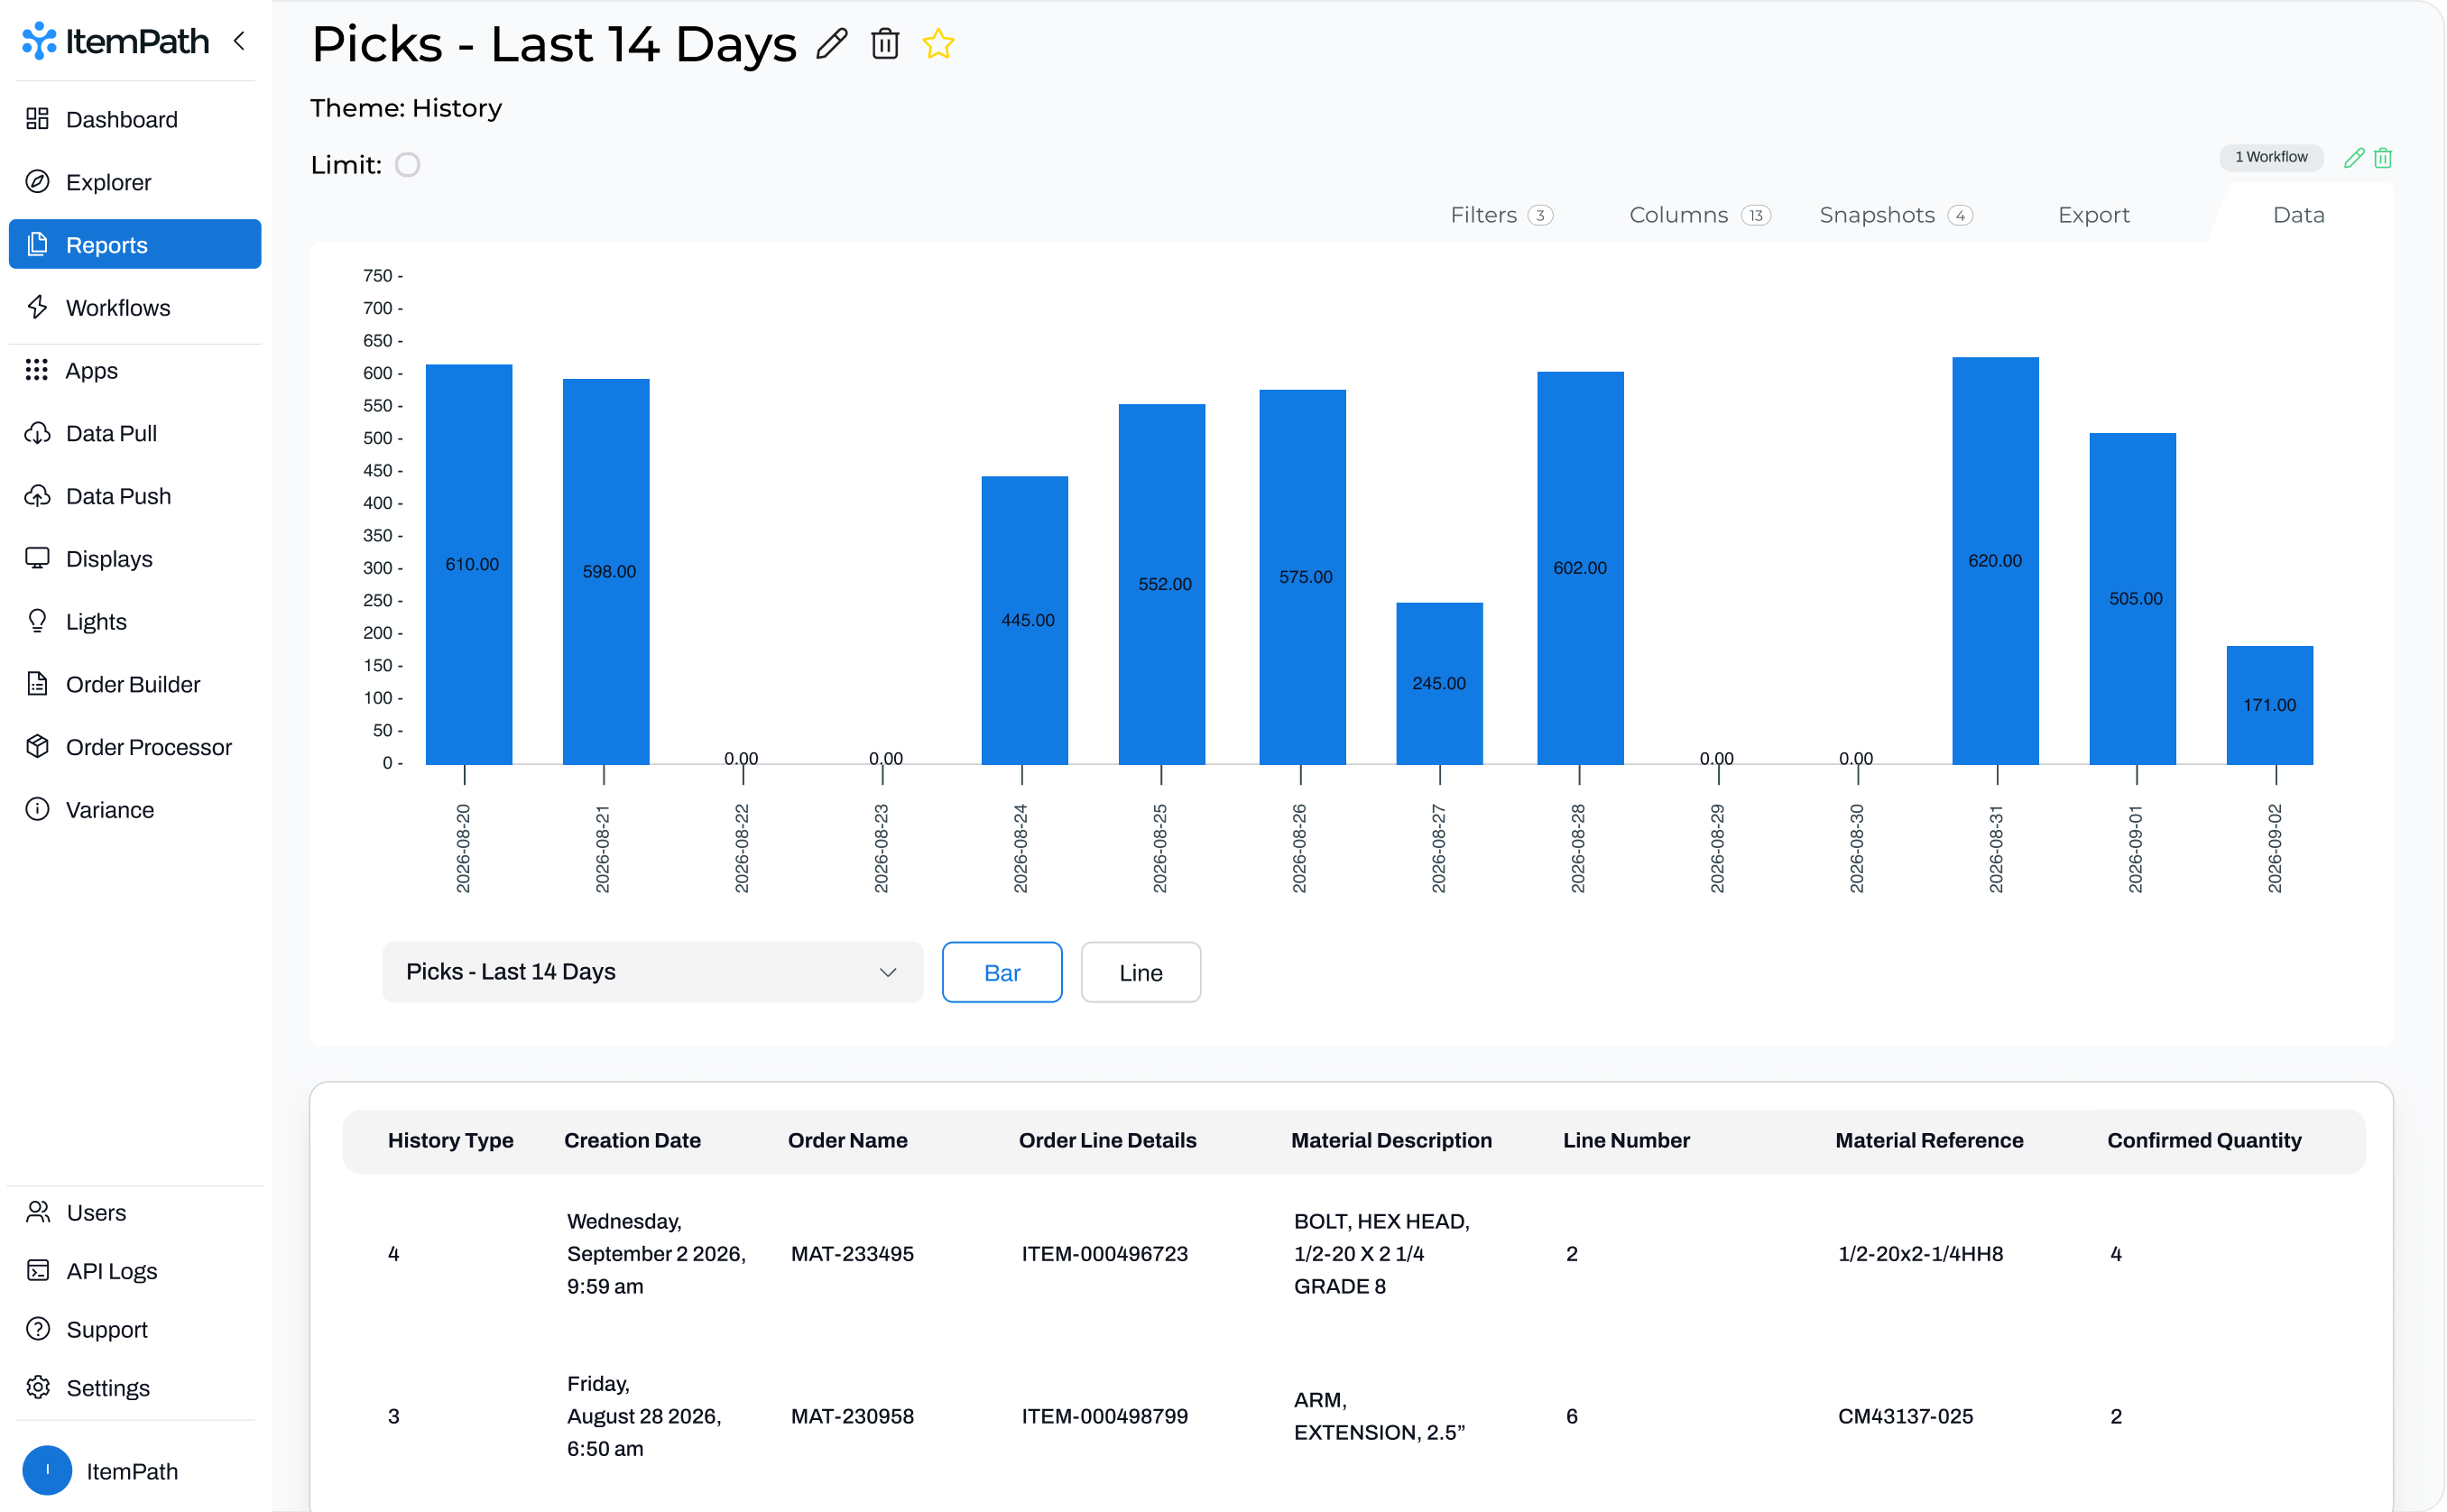Select Reports in the sidebar
2447x1512 pixels.
pyautogui.click(x=135, y=244)
